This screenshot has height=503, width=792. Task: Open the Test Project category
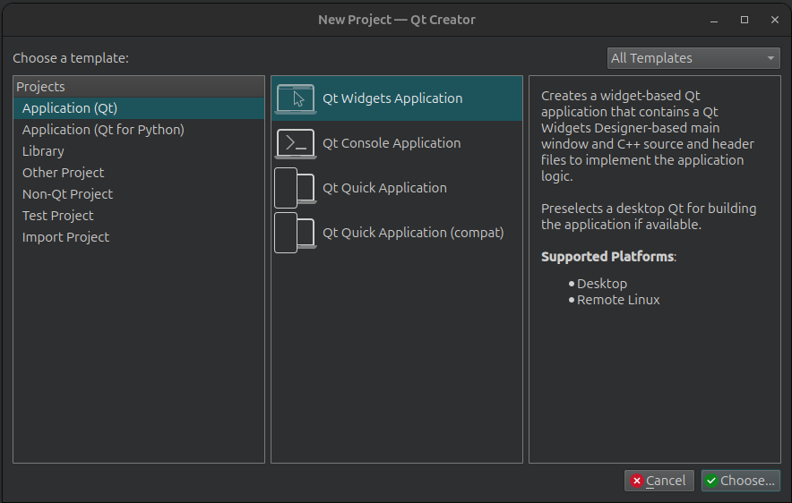pyautogui.click(x=139, y=216)
